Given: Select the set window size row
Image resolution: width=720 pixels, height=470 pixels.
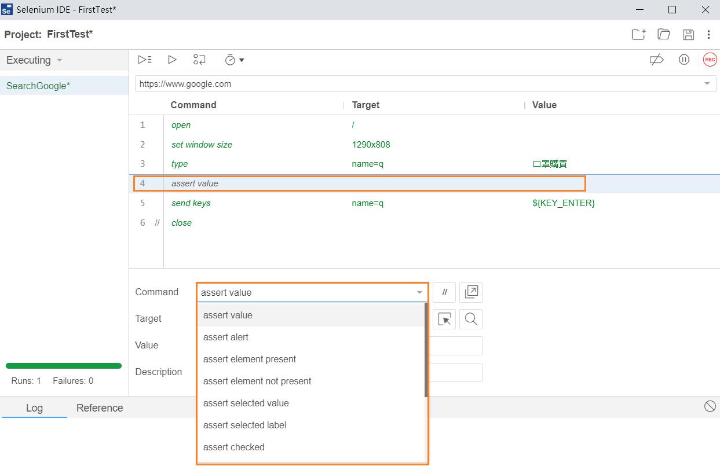Looking at the screenshot, I should (425, 145).
